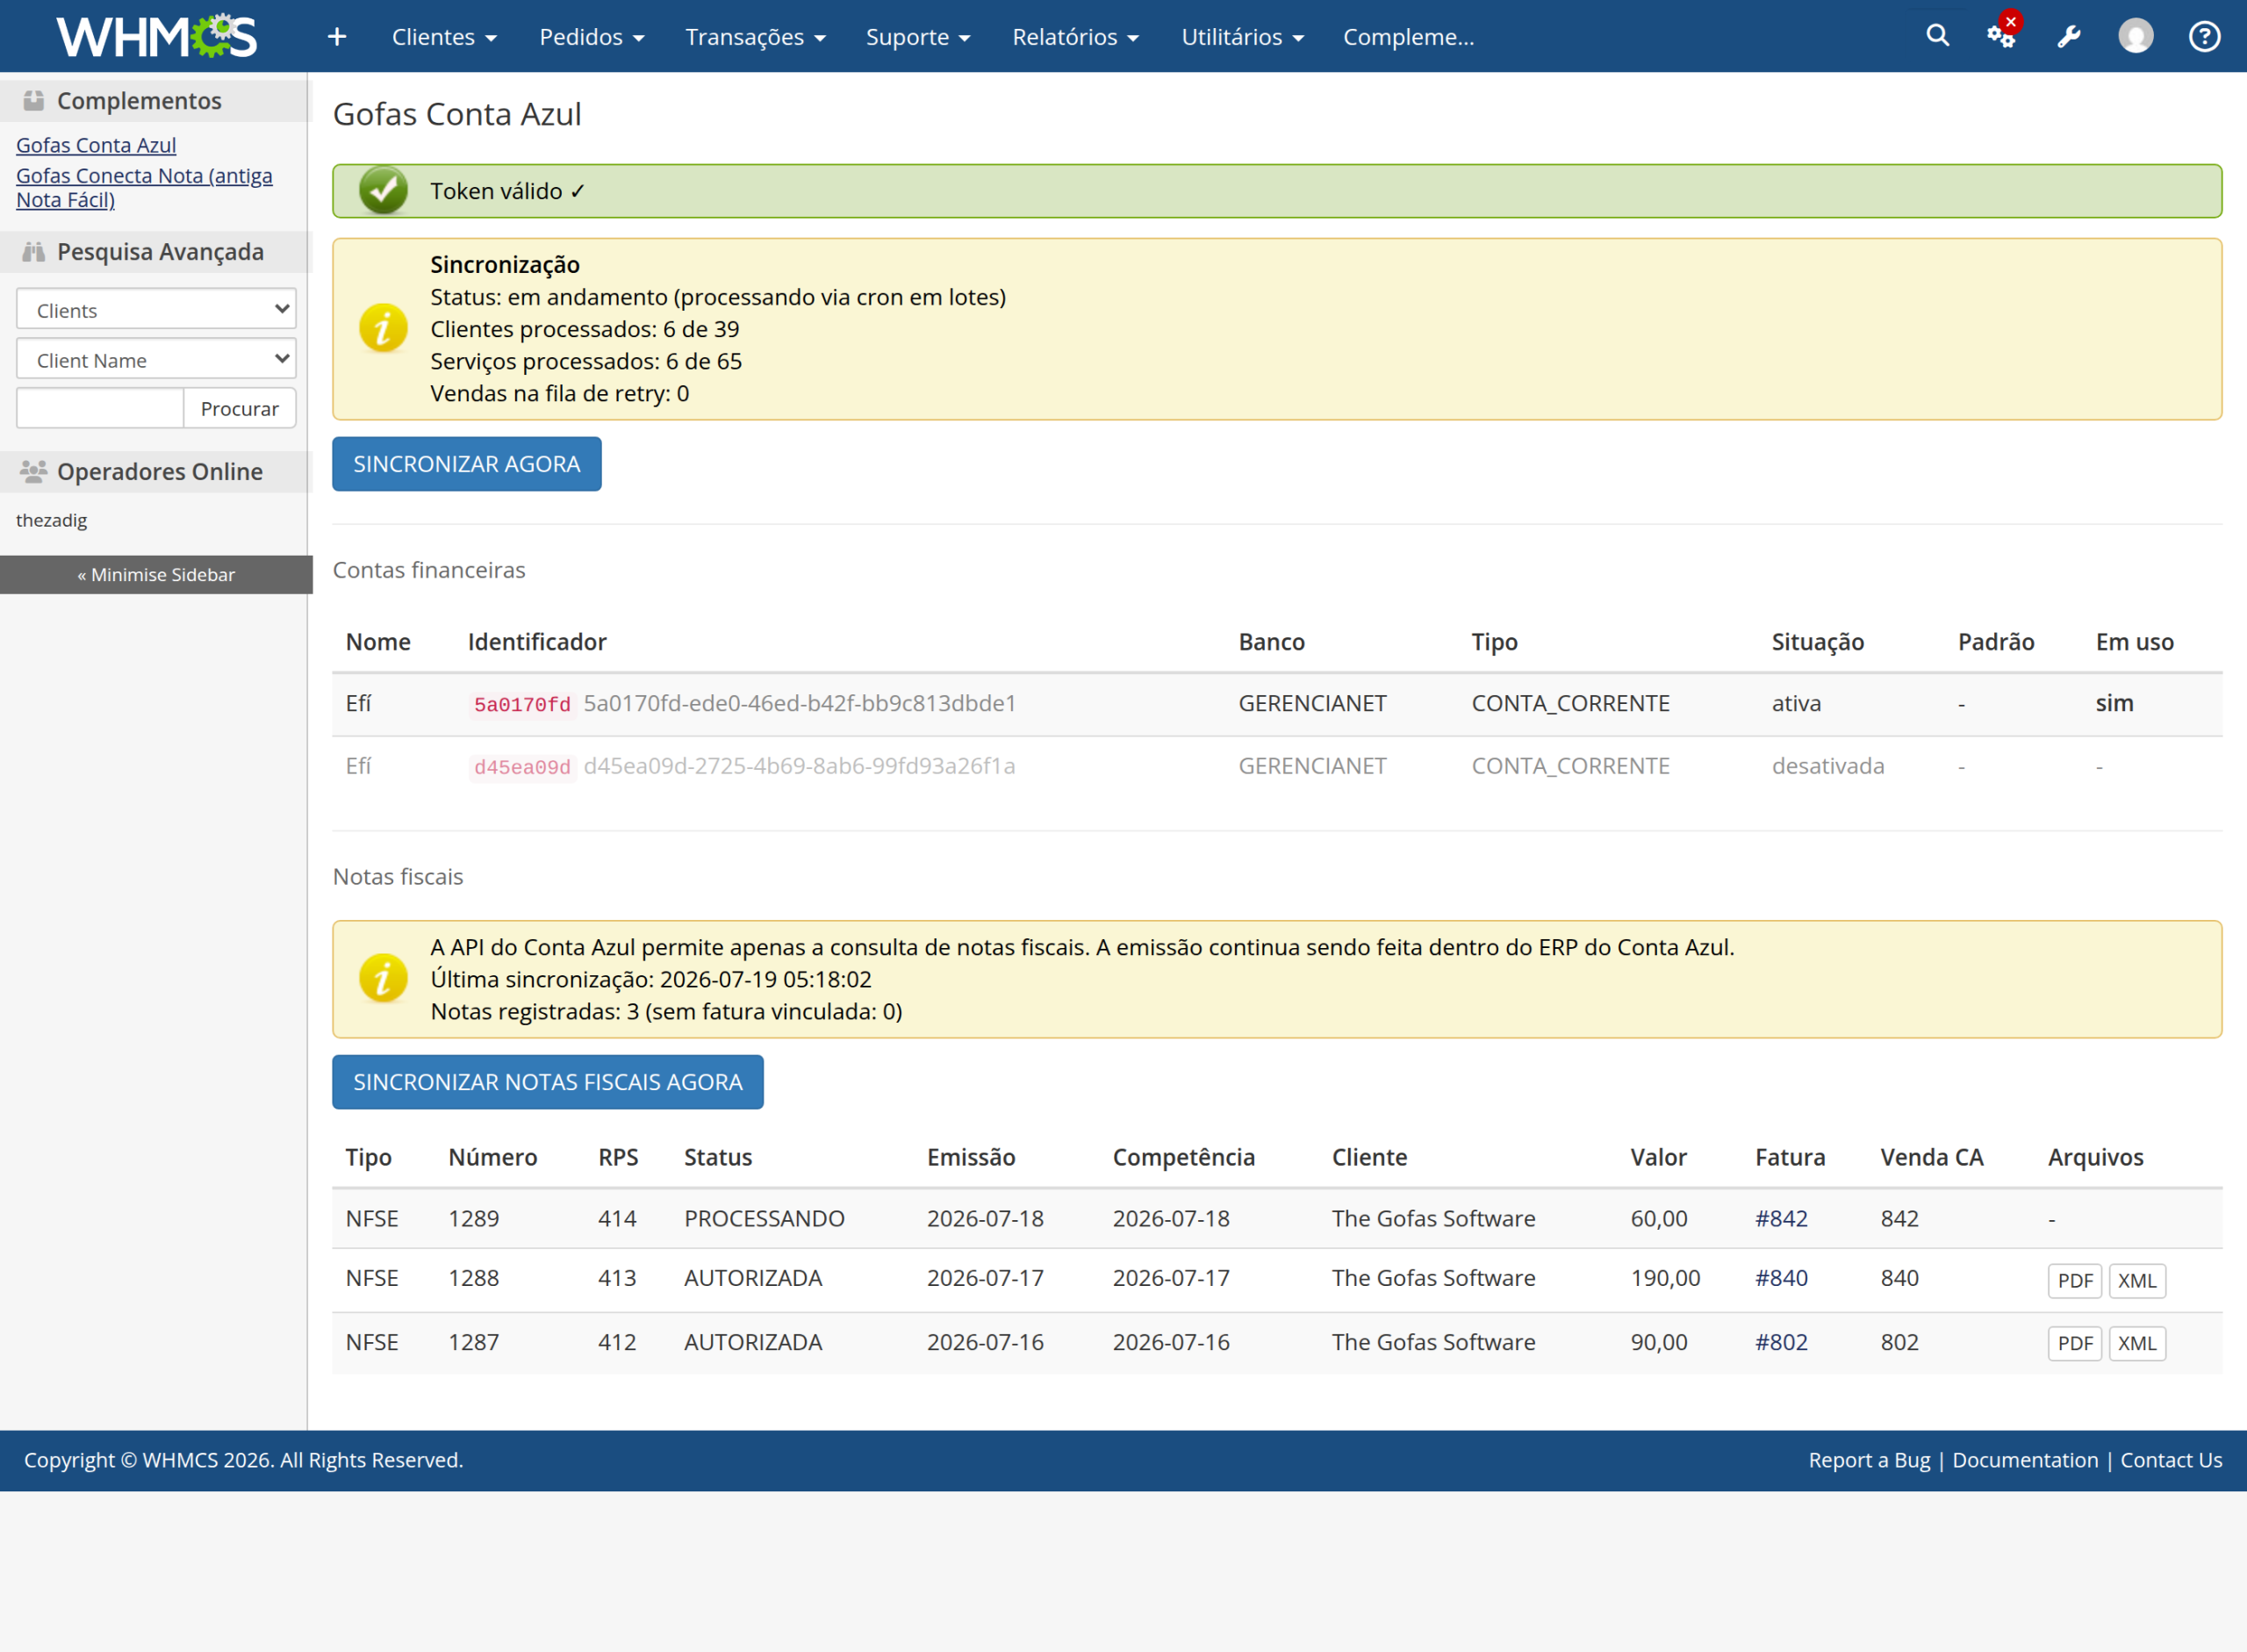Open the help question mark icon
Screen dimensions: 2247x1652
pyautogui.click(x=2204, y=36)
